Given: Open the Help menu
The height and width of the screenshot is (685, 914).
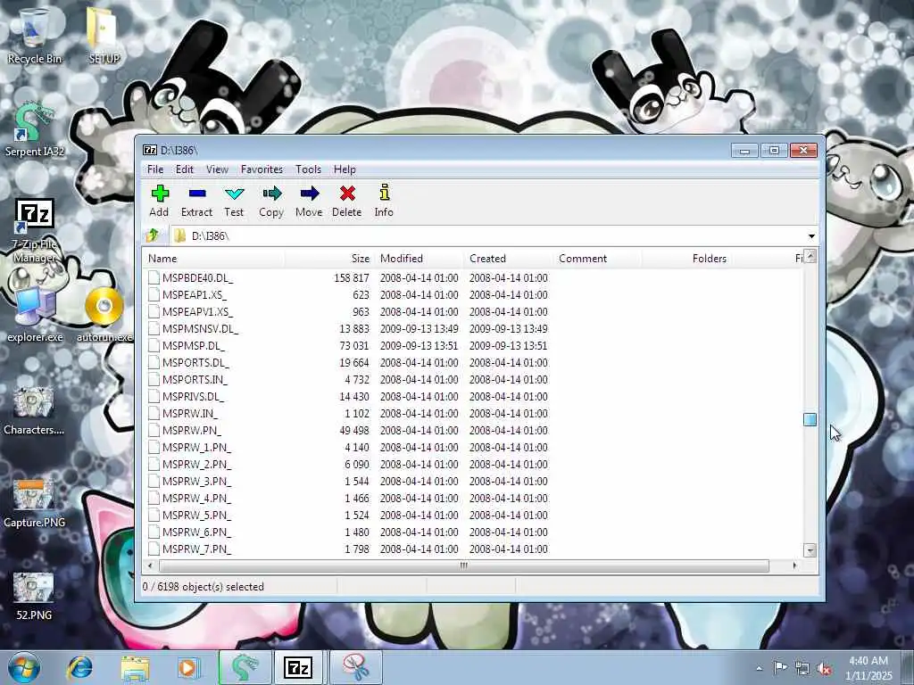Looking at the screenshot, I should (x=345, y=169).
